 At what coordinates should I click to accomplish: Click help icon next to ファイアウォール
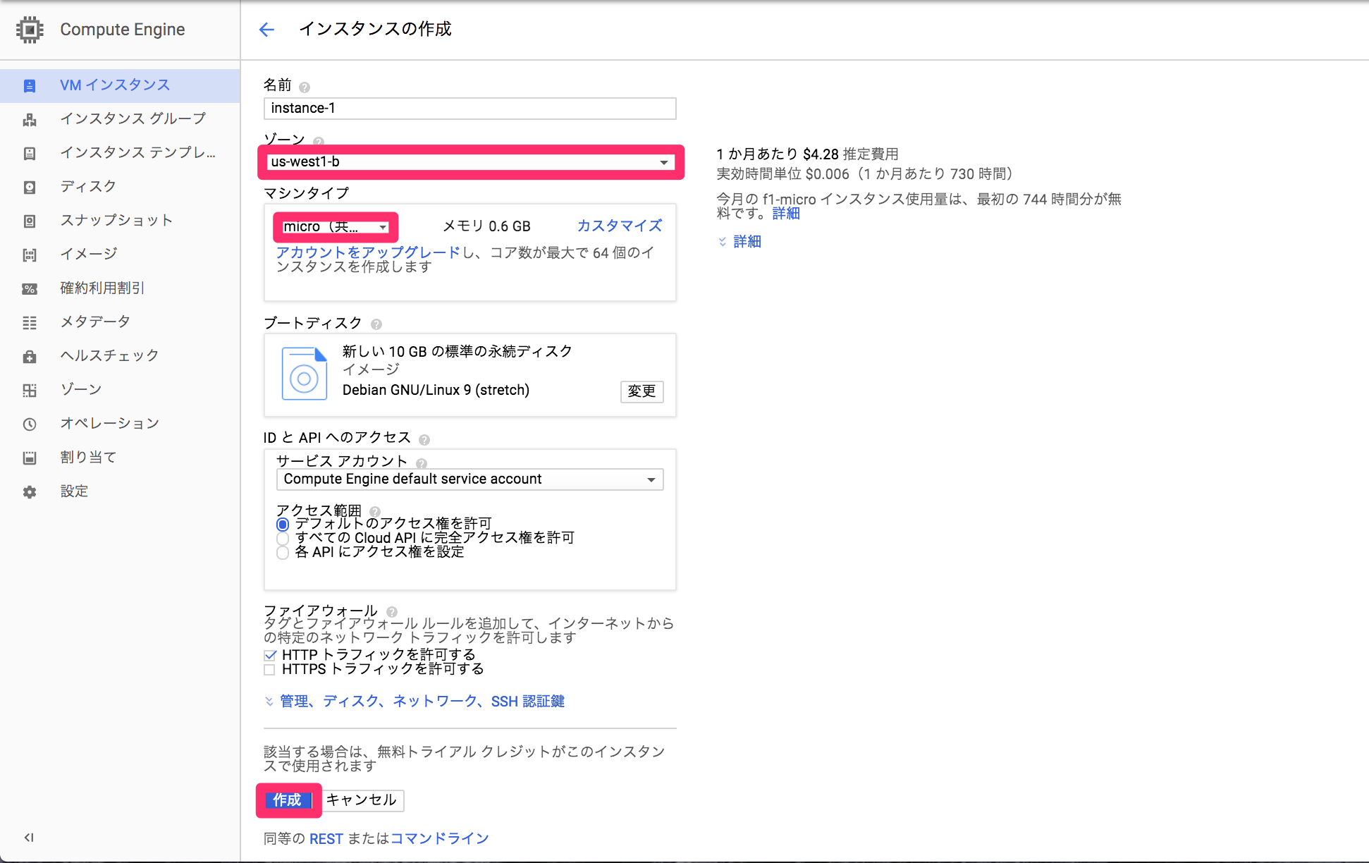pyautogui.click(x=392, y=612)
